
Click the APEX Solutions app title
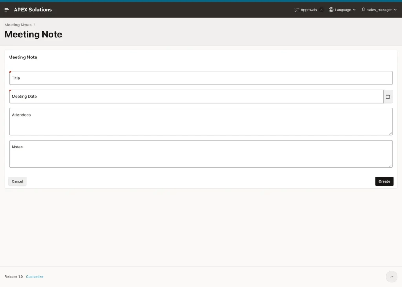click(x=33, y=10)
